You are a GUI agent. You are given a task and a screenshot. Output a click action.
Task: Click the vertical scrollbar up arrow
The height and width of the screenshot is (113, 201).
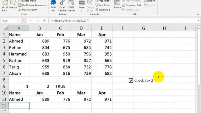pos(199,27)
